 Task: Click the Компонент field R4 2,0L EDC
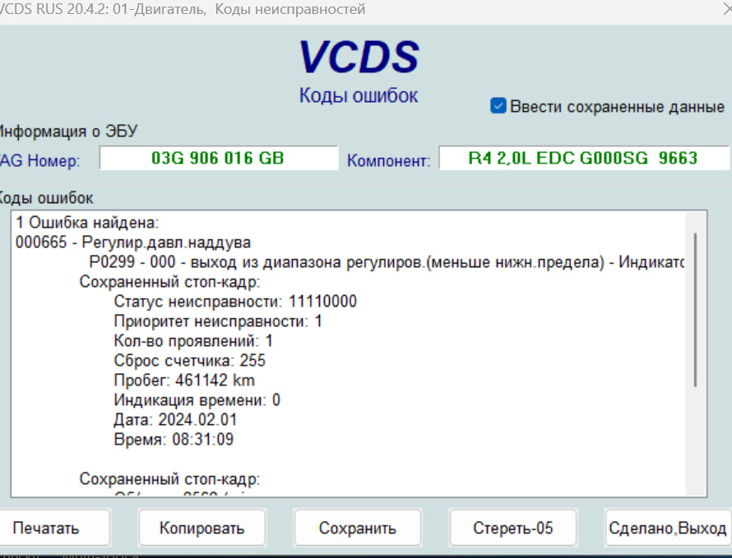tap(584, 158)
